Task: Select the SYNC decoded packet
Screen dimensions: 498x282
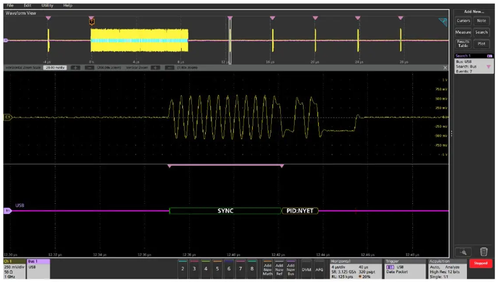Action: (225, 211)
